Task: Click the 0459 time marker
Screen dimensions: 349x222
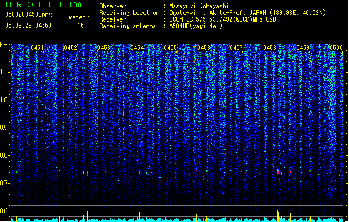Action: (x=303, y=48)
